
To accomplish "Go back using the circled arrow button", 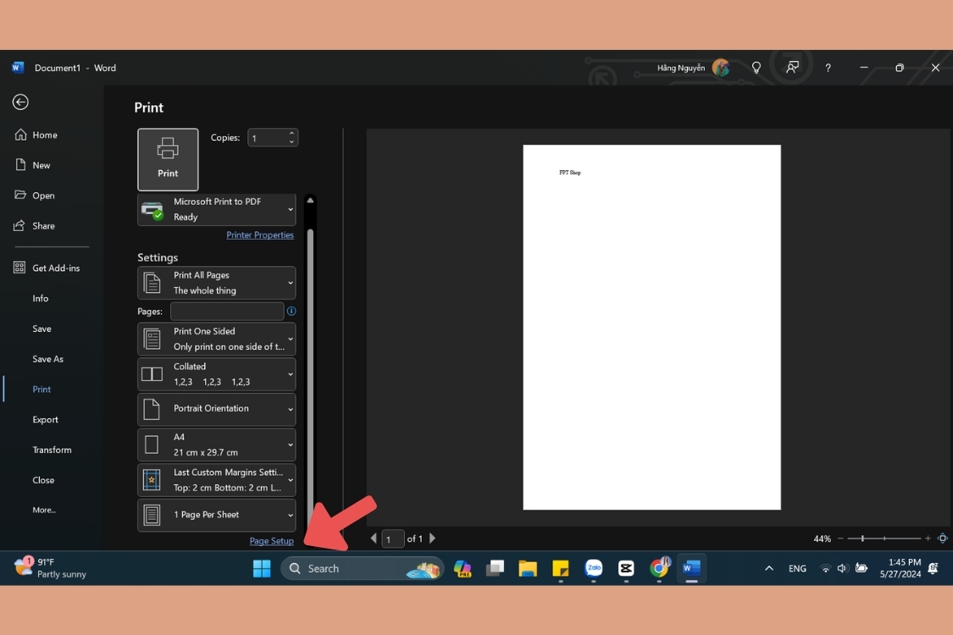I will (20, 102).
